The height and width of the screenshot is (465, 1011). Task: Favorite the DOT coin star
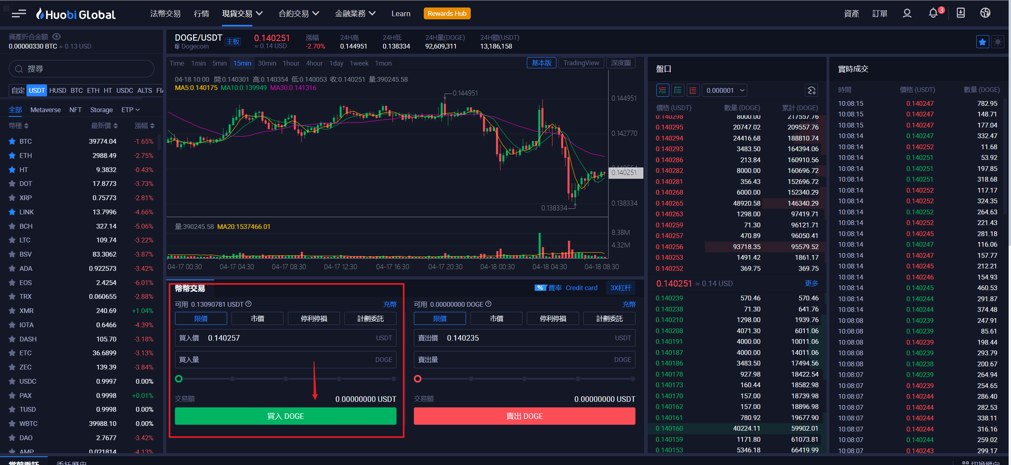click(x=12, y=184)
